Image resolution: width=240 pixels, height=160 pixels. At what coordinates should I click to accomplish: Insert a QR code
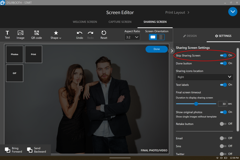point(36,35)
